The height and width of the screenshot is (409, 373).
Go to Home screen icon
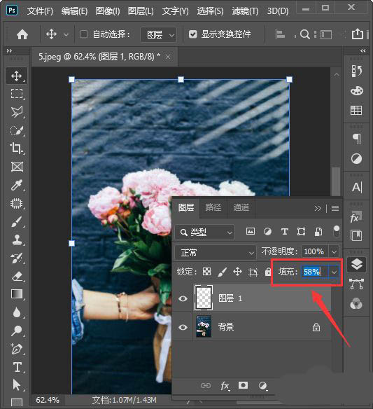click(x=22, y=34)
